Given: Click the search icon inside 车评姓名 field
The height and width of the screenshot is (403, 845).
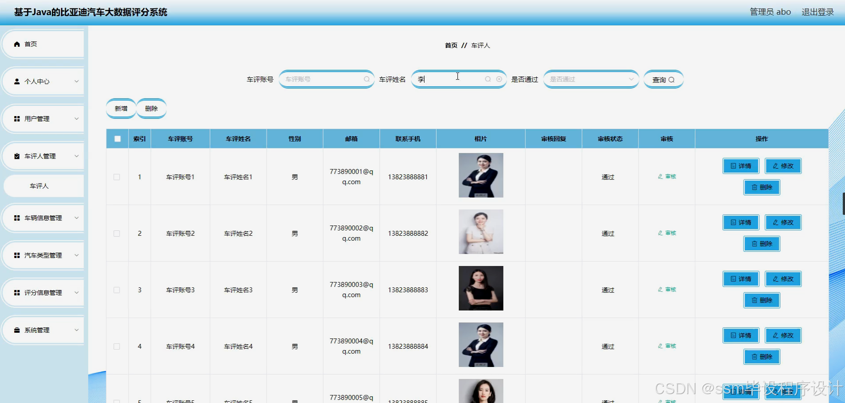Looking at the screenshot, I should (x=488, y=79).
